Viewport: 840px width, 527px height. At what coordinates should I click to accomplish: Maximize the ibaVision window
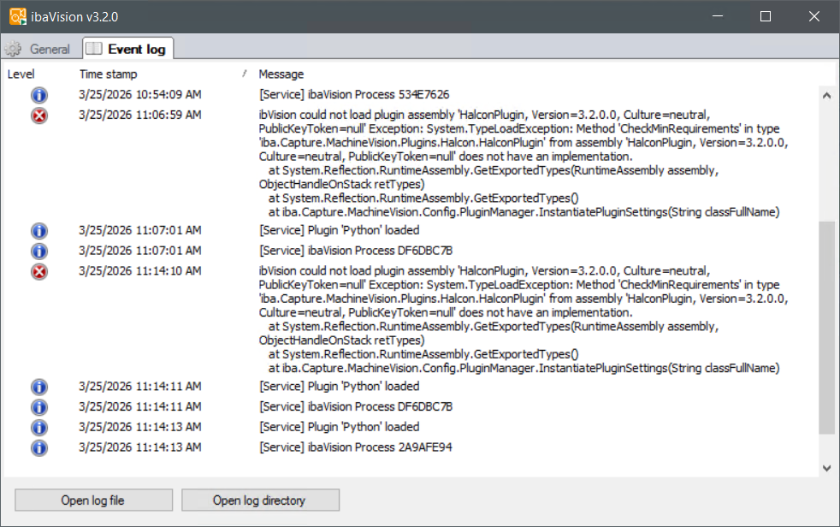(x=766, y=16)
